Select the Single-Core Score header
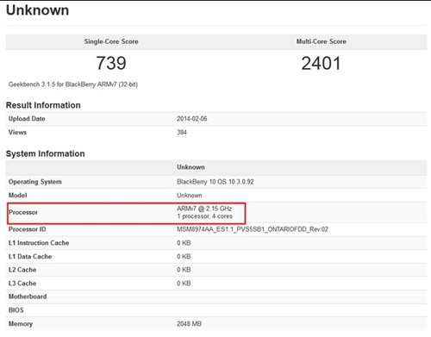This screenshot has height=337, width=431. [x=111, y=41]
